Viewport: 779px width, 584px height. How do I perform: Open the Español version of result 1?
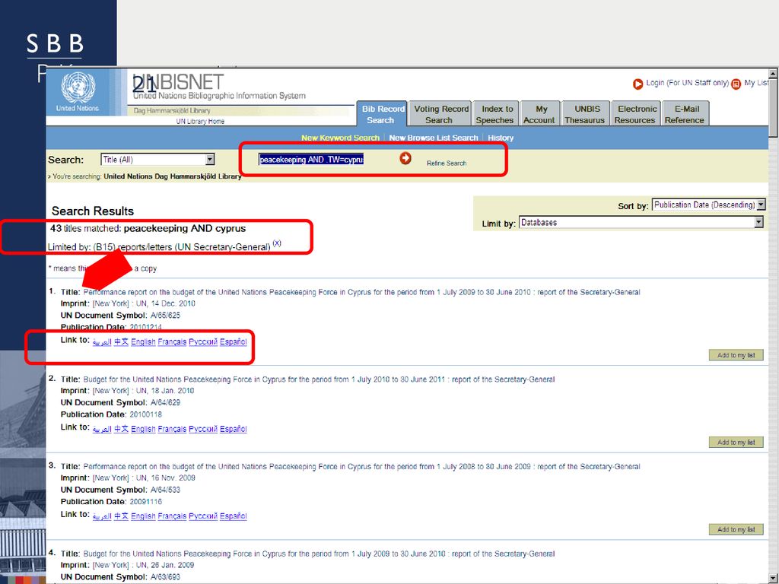(x=234, y=341)
